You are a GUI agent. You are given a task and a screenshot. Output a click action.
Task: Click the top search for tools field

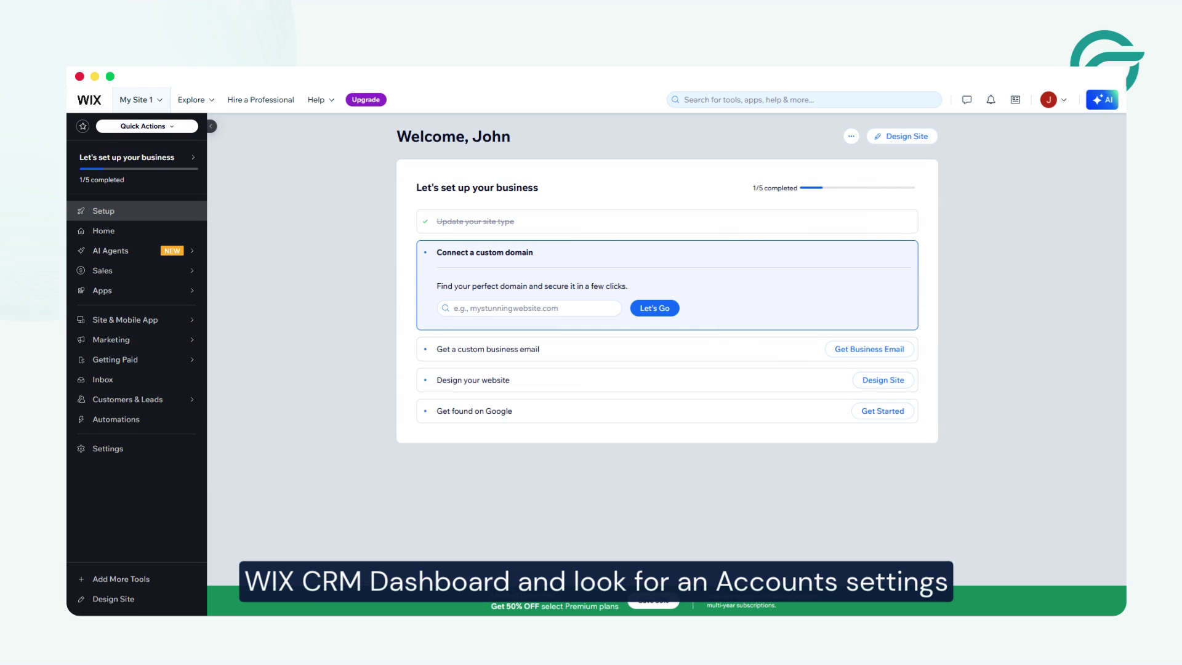click(x=804, y=100)
